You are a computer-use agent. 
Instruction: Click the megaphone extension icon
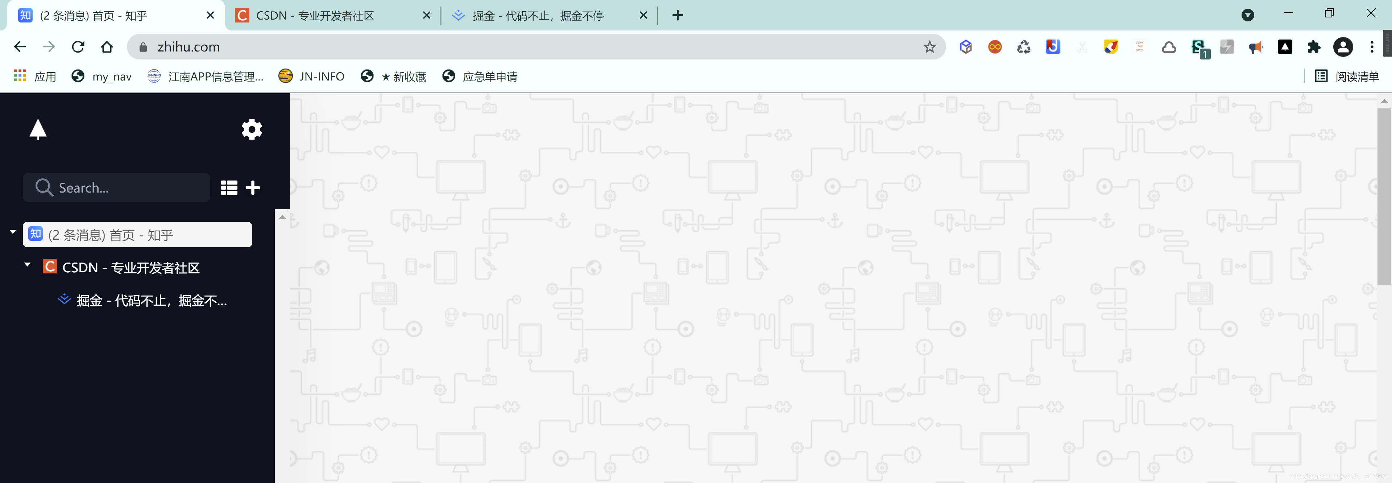click(1256, 48)
